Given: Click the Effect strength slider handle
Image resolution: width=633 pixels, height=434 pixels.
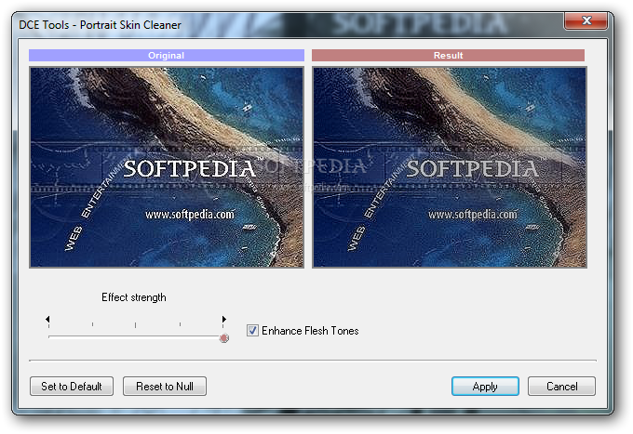Looking at the screenshot, I should point(224,337).
